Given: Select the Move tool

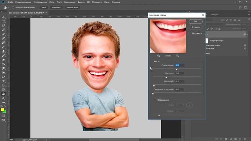Looking at the screenshot, I should (3, 17).
